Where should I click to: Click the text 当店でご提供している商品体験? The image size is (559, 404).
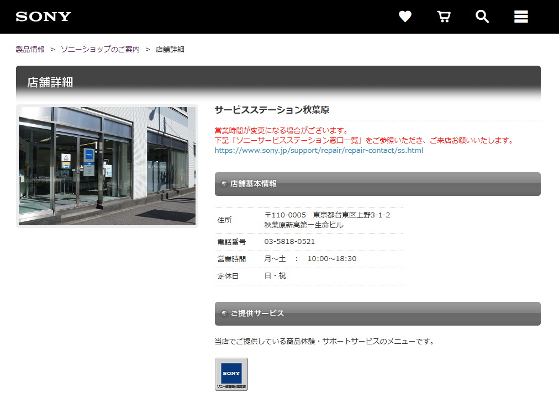[x=265, y=341]
